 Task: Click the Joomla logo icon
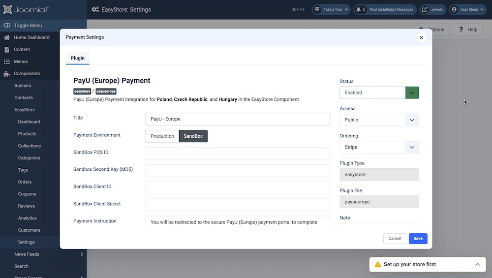pos(8,9)
